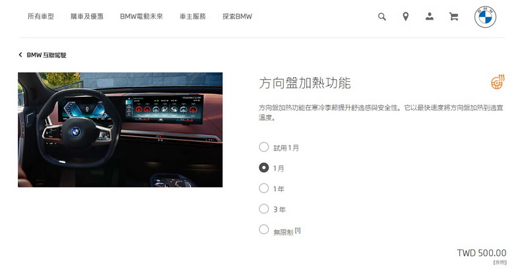Open the 探索BMW menu
The image size is (528, 269).
(x=237, y=16)
